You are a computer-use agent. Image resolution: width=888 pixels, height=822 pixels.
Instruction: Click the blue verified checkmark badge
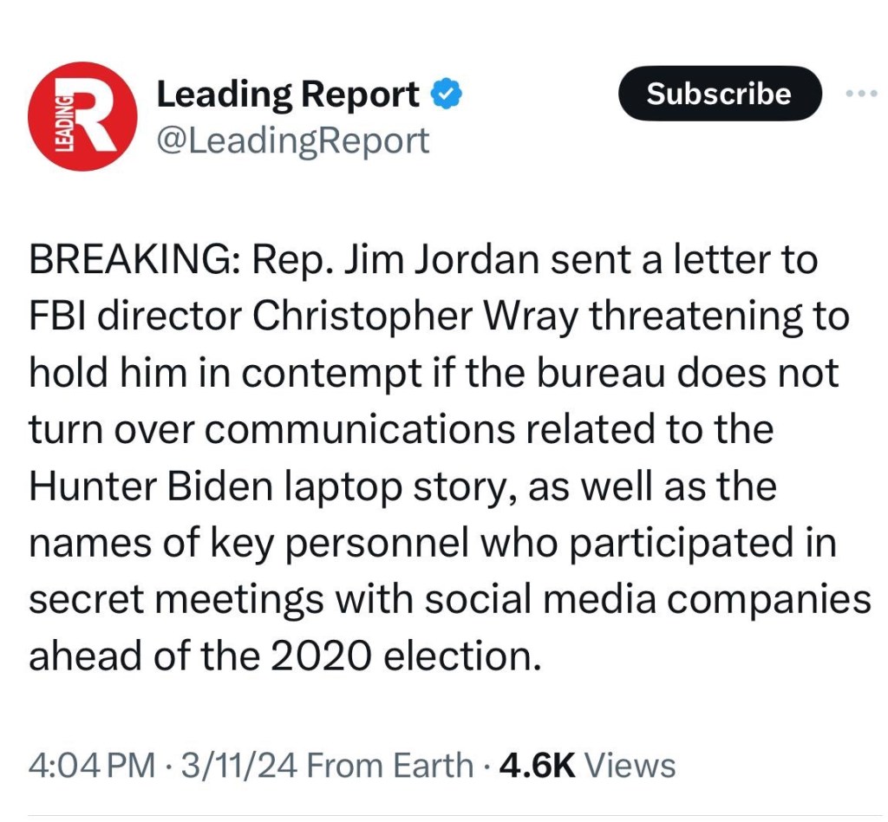447,95
